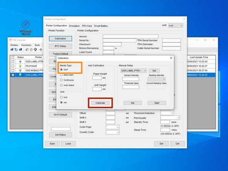Image resolution: width=228 pixels, height=171 pixels.
Task: Open the TSC Console desktop shortcut icon
Action: point(25,27)
